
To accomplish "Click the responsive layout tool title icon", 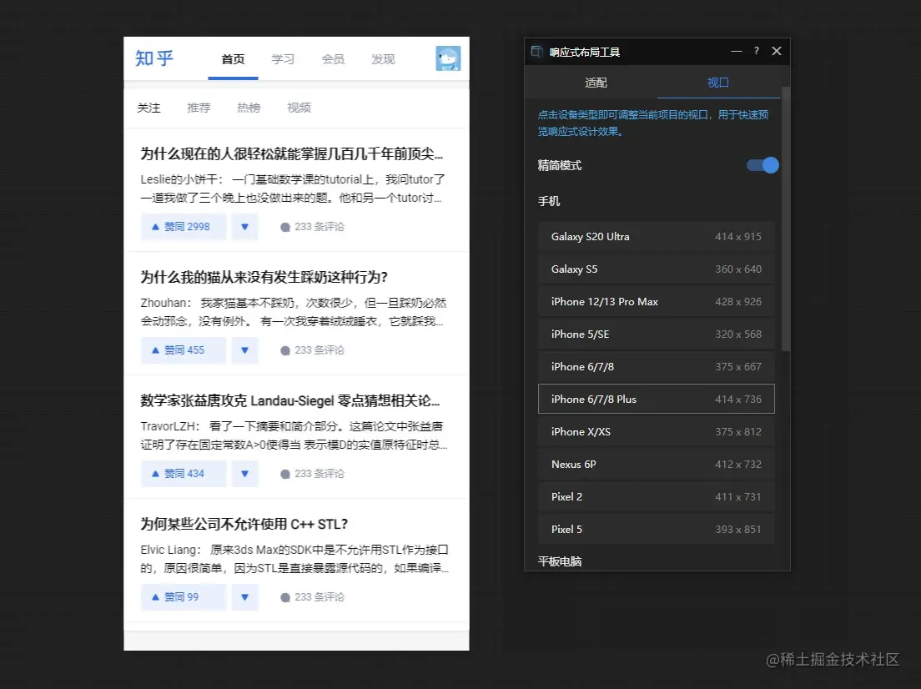I will [x=537, y=52].
